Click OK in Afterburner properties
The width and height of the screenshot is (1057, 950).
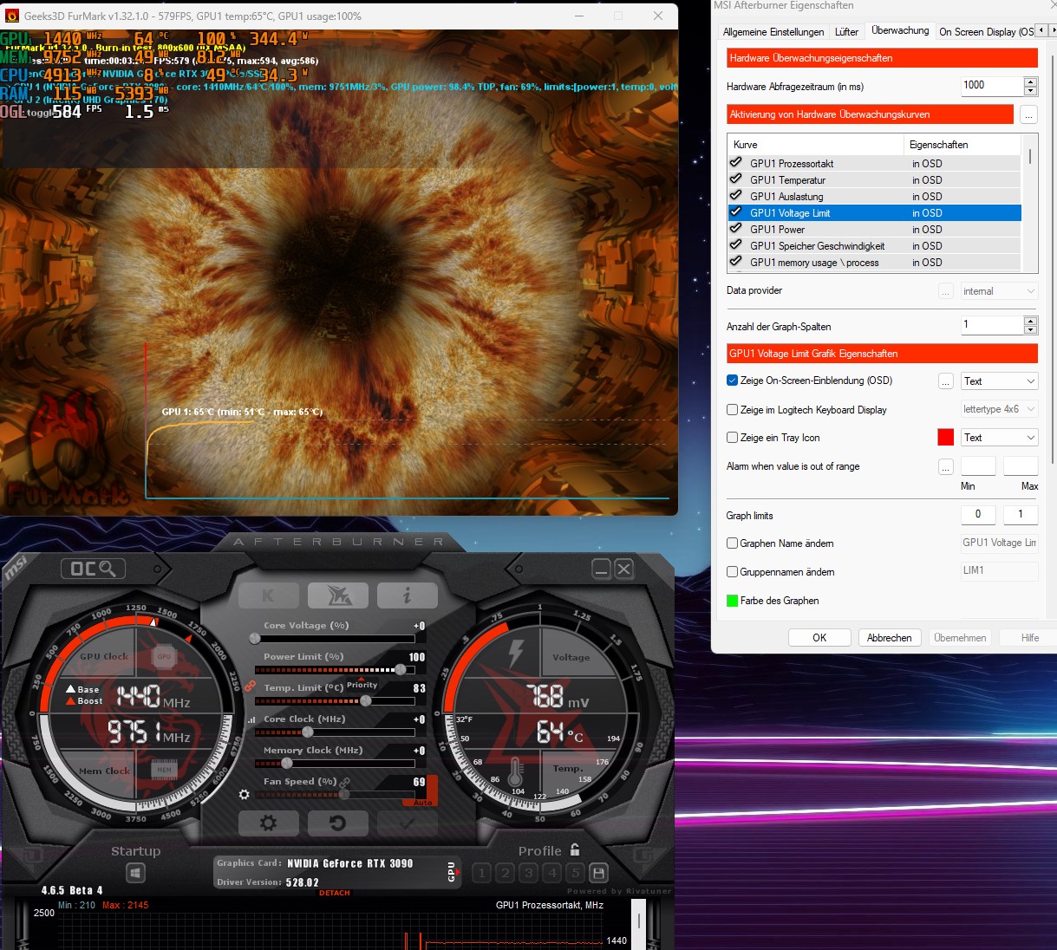tap(819, 637)
